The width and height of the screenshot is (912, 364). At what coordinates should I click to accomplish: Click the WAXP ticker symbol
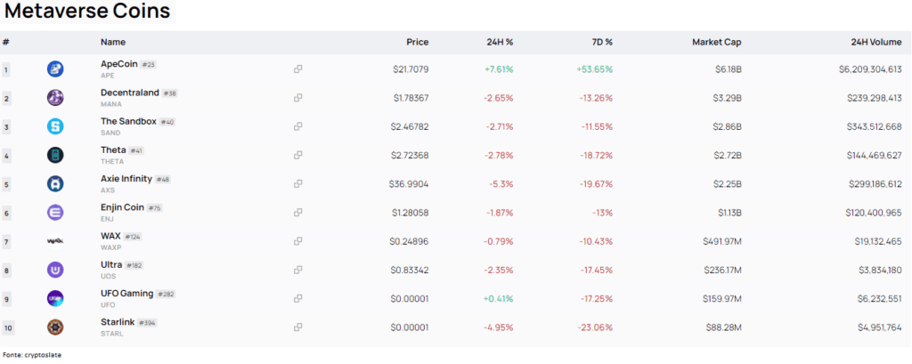click(111, 247)
